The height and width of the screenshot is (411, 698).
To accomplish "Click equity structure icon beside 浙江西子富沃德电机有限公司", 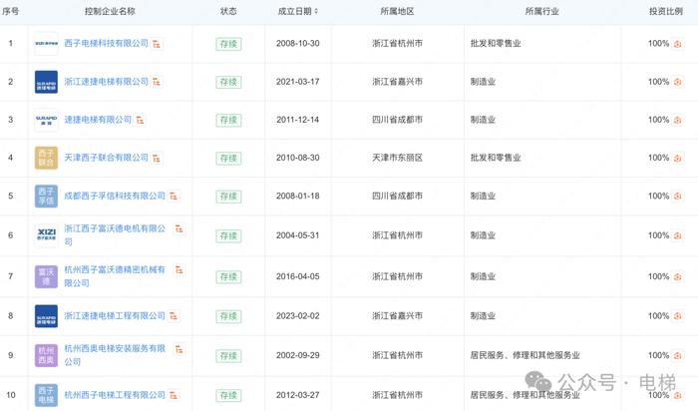I will coord(178,228).
